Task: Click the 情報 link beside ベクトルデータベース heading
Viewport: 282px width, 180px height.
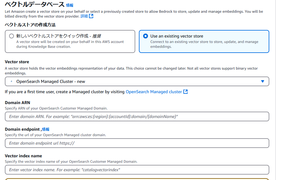Action: pyautogui.click(x=70, y=5)
